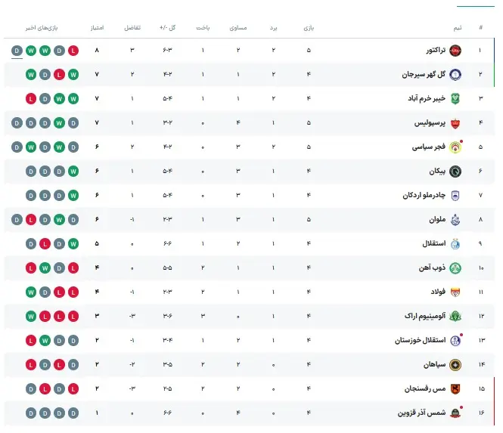Click the Gol Gohar Sirjan logo

coord(455,75)
